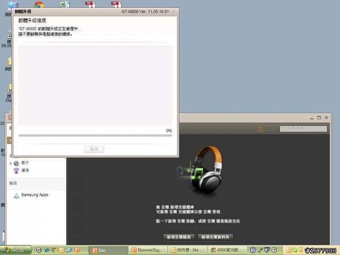Image resolution: width=340 pixels, height=255 pixels.
Task: Switch to the i9000官方版 Chrome taskbar button
Action: tap(227, 250)
